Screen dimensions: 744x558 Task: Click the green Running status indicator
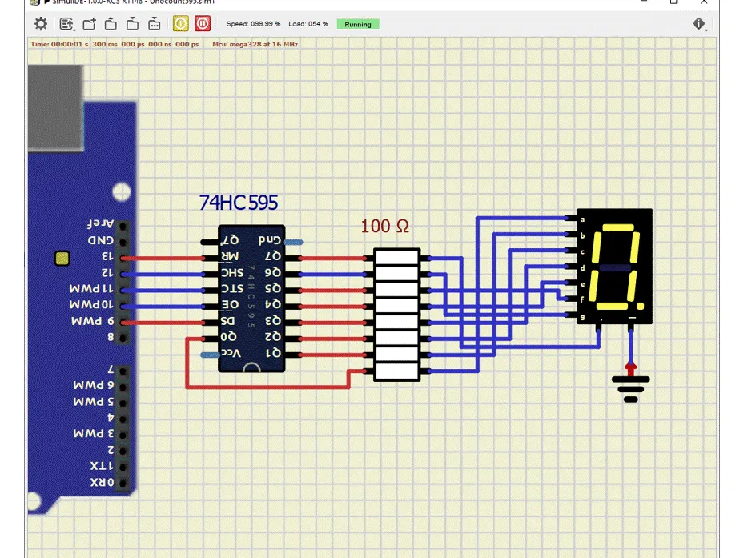coord(358,24)
